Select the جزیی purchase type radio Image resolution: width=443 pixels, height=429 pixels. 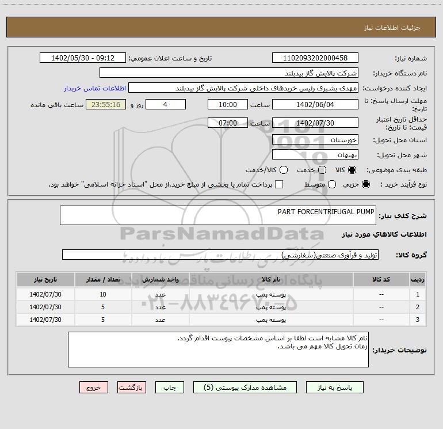(x=365, y=184)
